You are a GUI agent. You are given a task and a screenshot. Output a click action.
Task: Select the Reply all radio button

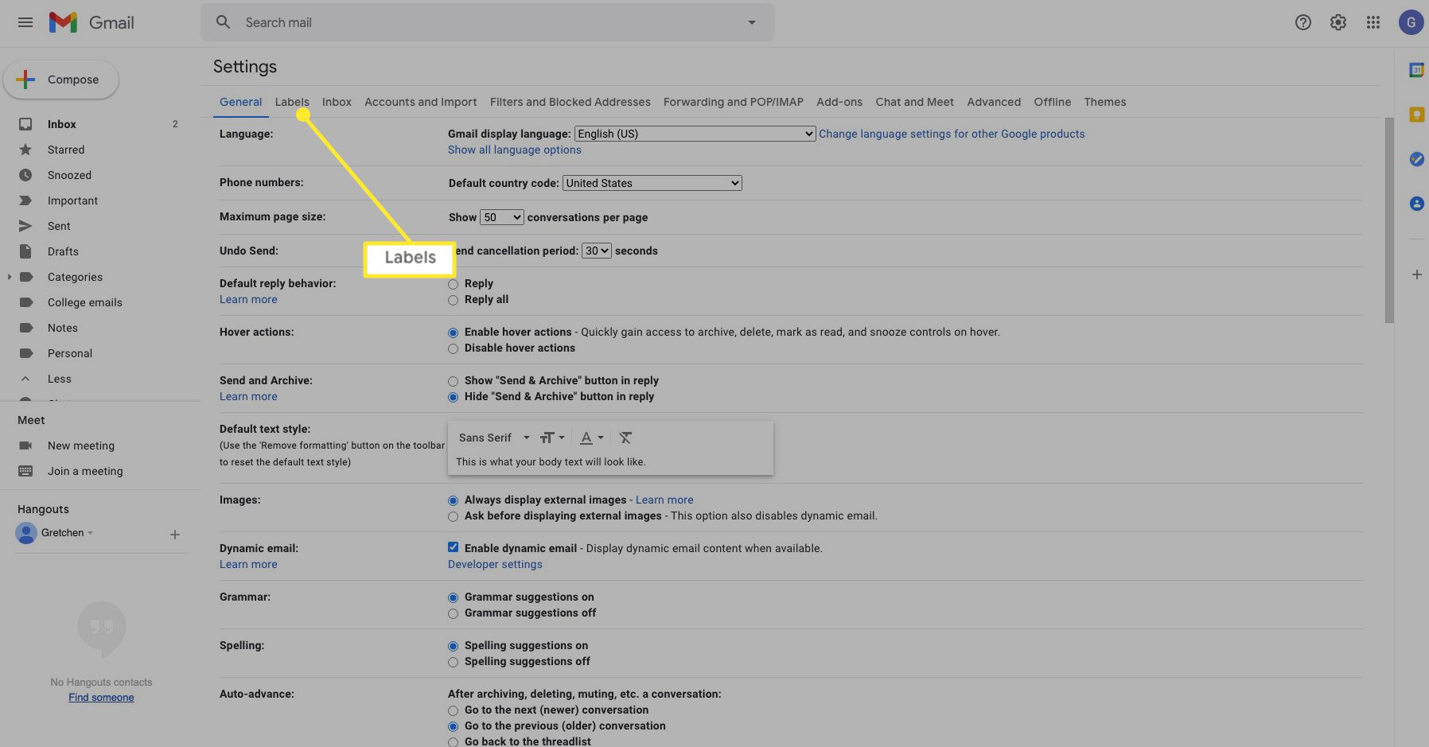[453, 300]
